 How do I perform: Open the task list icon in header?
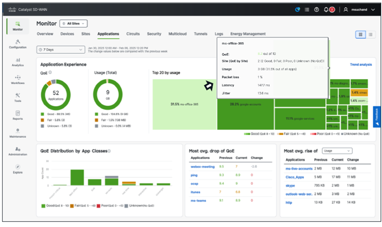(307, 10)
